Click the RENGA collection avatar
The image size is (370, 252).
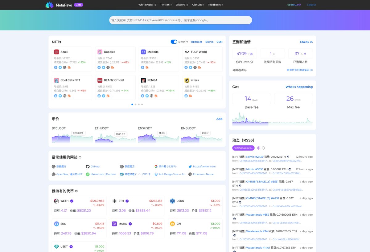(143, 80)
